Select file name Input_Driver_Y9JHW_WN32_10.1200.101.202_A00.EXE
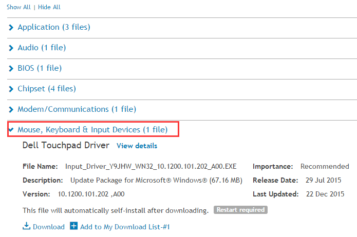 click(151, 167)
